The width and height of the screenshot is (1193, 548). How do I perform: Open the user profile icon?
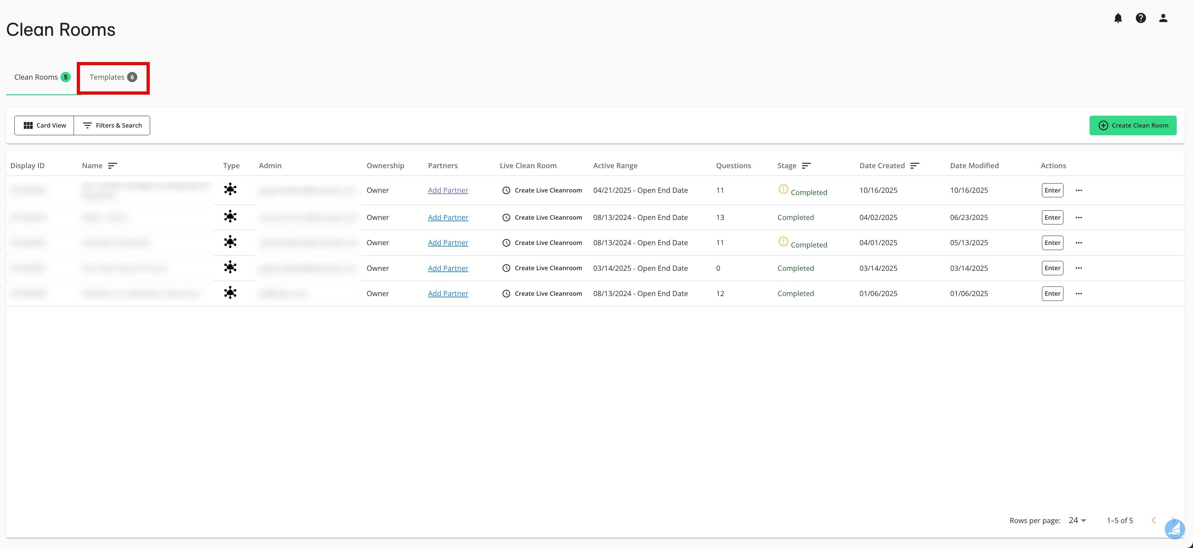click(x=1163, y=18)
